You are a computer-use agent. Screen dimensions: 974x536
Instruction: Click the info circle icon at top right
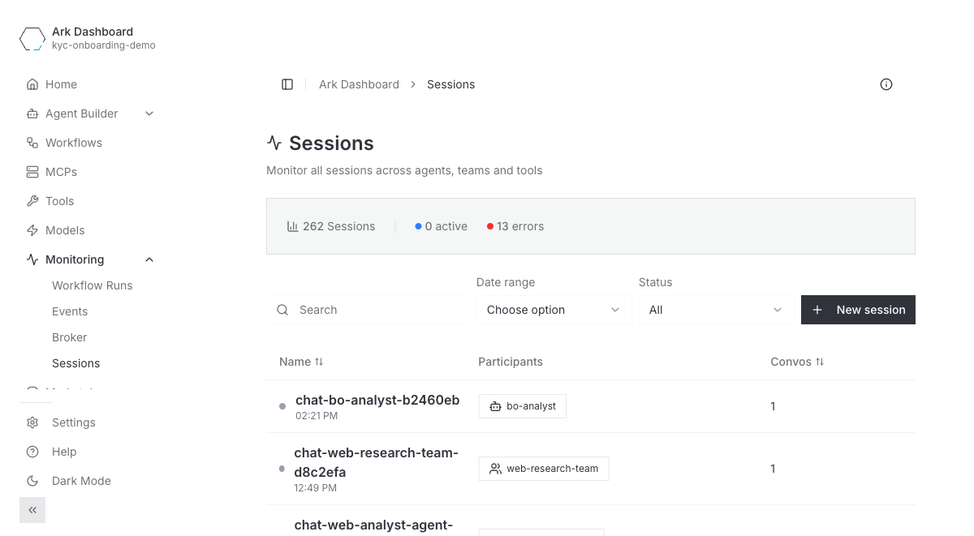click(886, 84)
